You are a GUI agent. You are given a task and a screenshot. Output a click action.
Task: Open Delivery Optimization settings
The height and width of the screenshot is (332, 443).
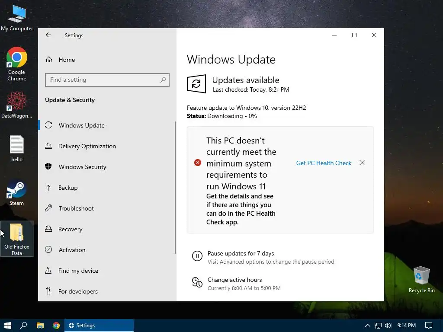click(x=87, y=146)
